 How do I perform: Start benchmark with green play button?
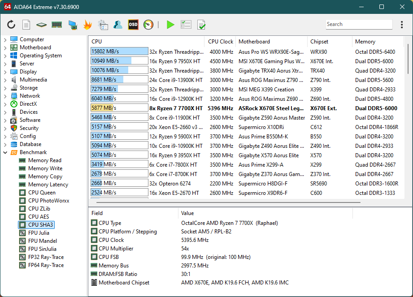tap(170, 25)
